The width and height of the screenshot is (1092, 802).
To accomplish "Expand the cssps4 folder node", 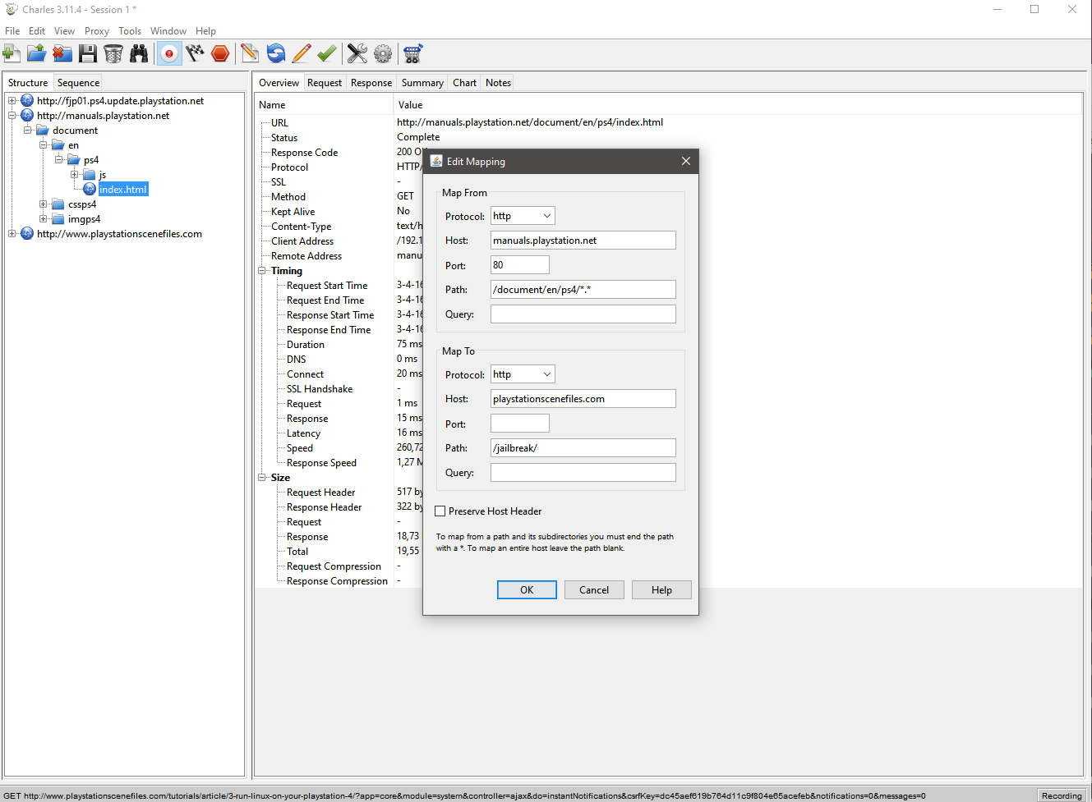I will click(x=43, y=204).
